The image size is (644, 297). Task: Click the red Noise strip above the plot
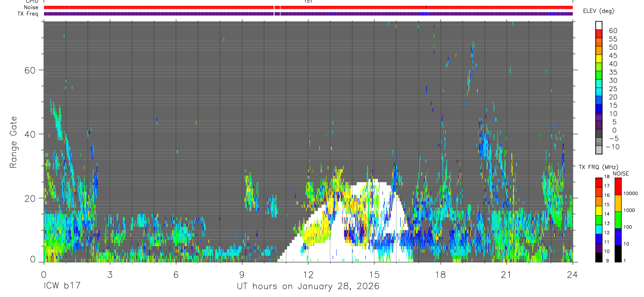click(308, 7)
